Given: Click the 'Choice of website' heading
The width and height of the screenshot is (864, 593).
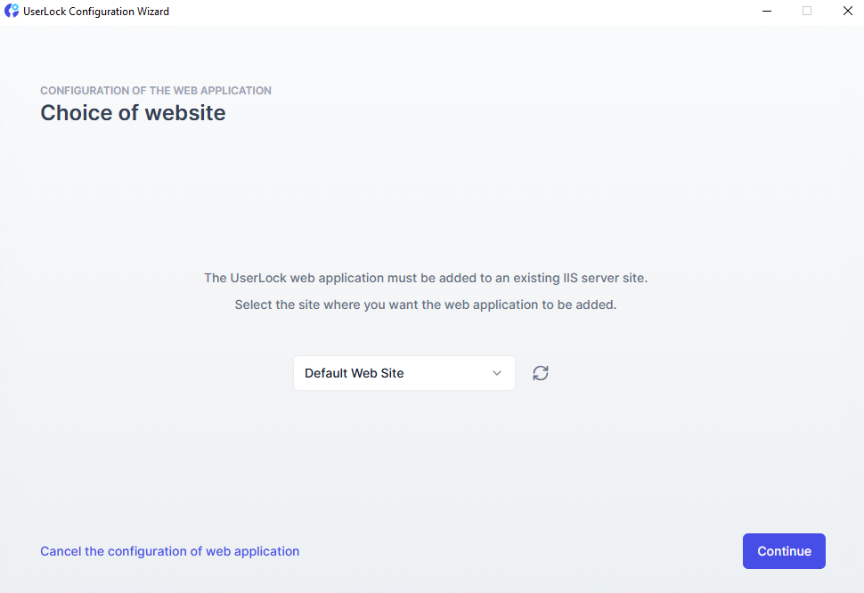Looking at the screenshot, I should click(133, 113).
